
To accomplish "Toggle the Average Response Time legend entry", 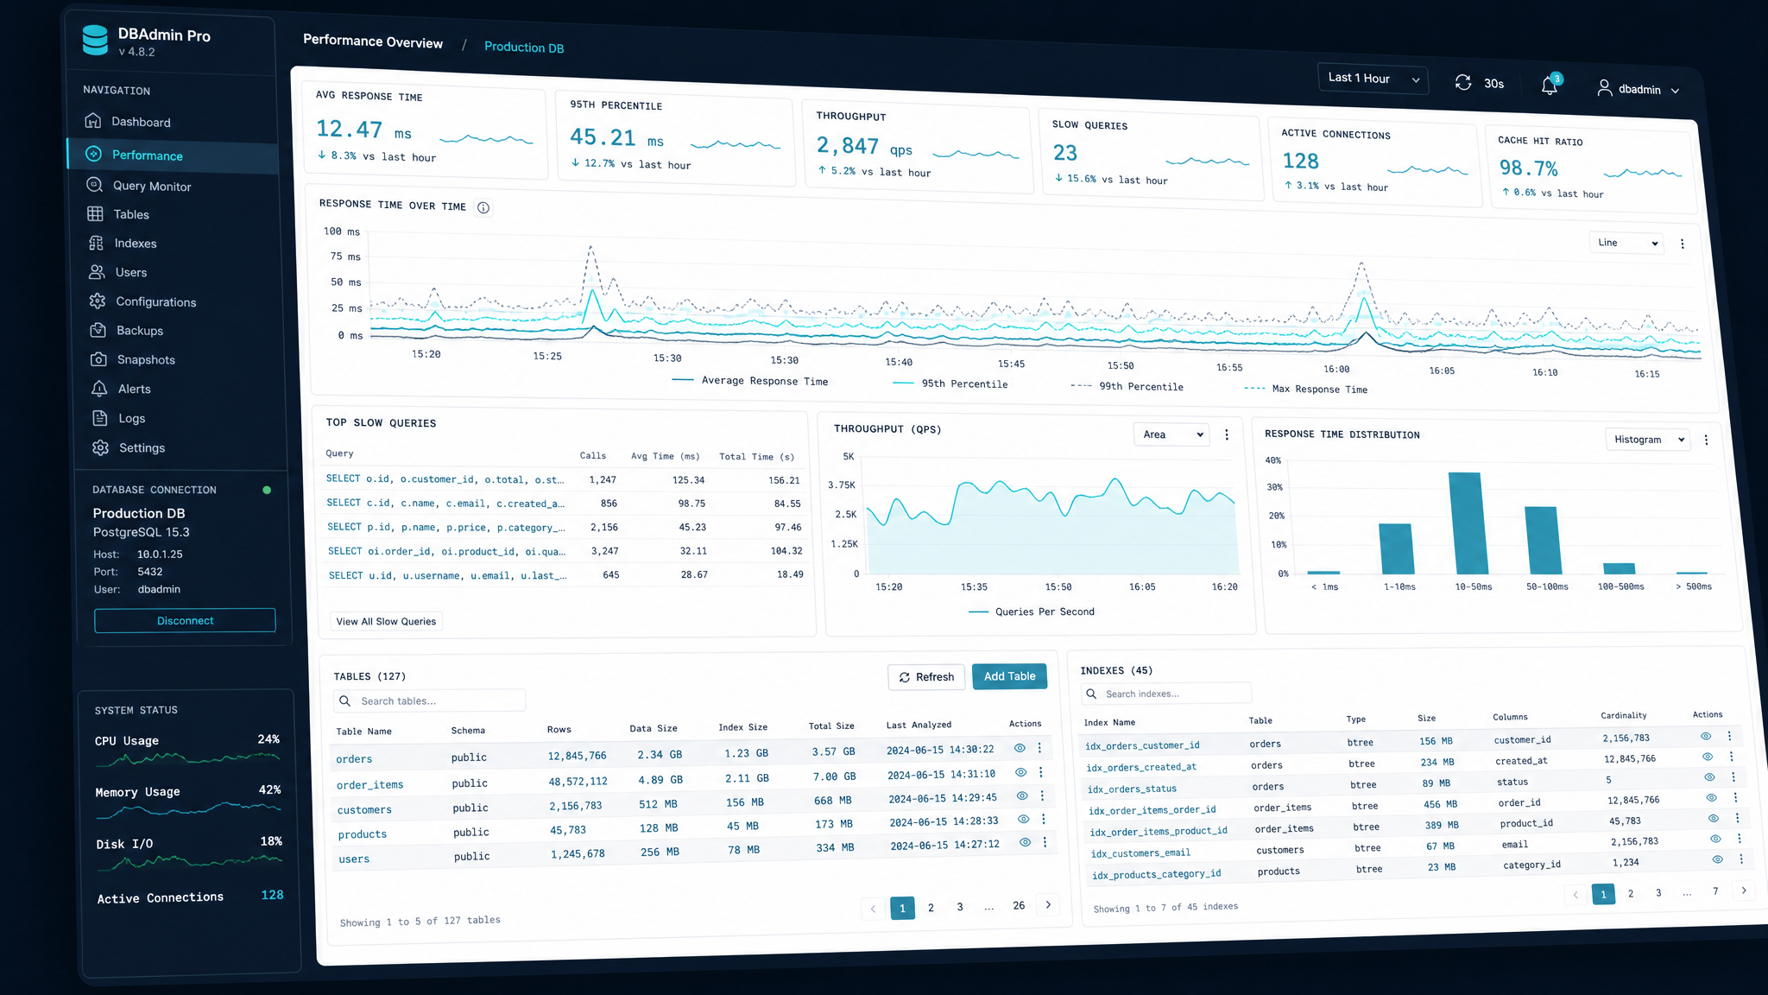I will click(x=749, y=380).
